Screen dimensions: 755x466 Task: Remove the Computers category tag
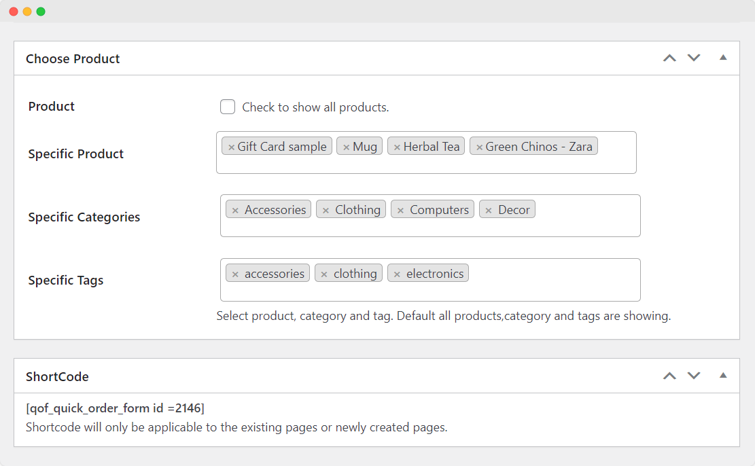[x=400, y=211]
